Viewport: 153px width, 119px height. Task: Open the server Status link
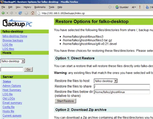[x=7, y=81]
